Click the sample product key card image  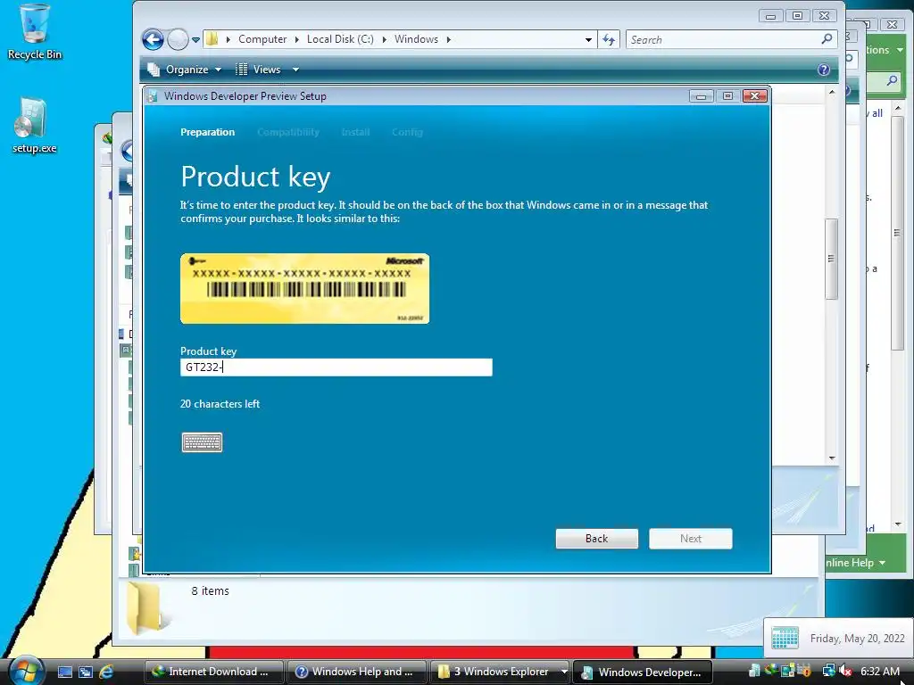pos(305,288)
